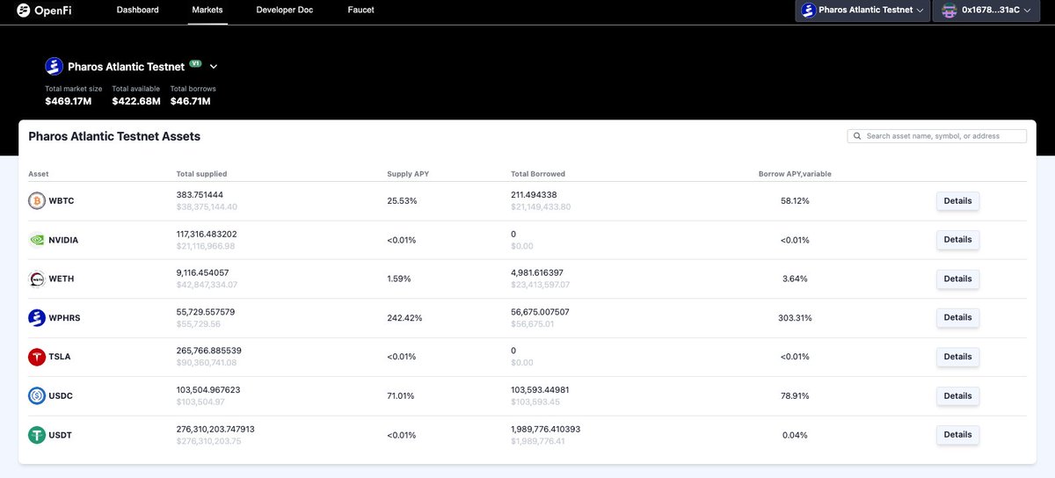Click the V1 version badge
The height and width of the screenshot is (478, 1055).
click(x=197, y=63)
